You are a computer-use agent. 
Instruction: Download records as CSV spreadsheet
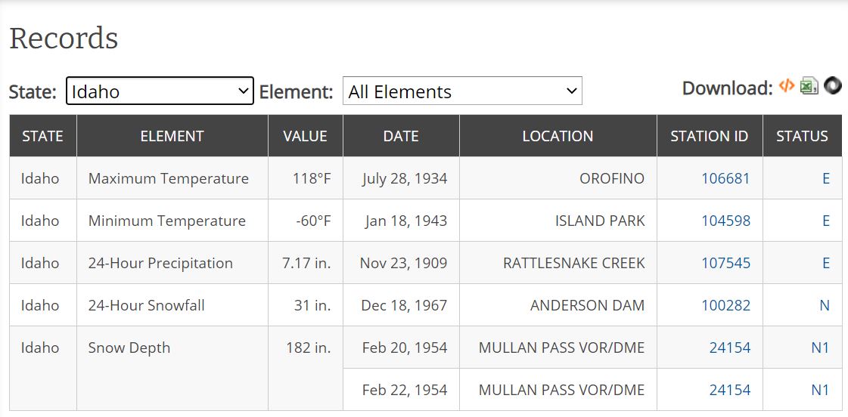[x=809, y=86]
